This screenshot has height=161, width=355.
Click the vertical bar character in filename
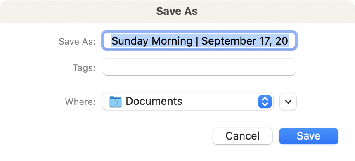point(197,41)
